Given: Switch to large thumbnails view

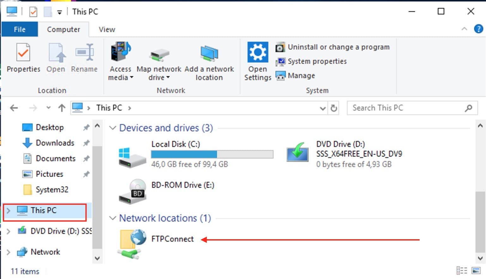Looking at the screenshot, I should point(476,271).
